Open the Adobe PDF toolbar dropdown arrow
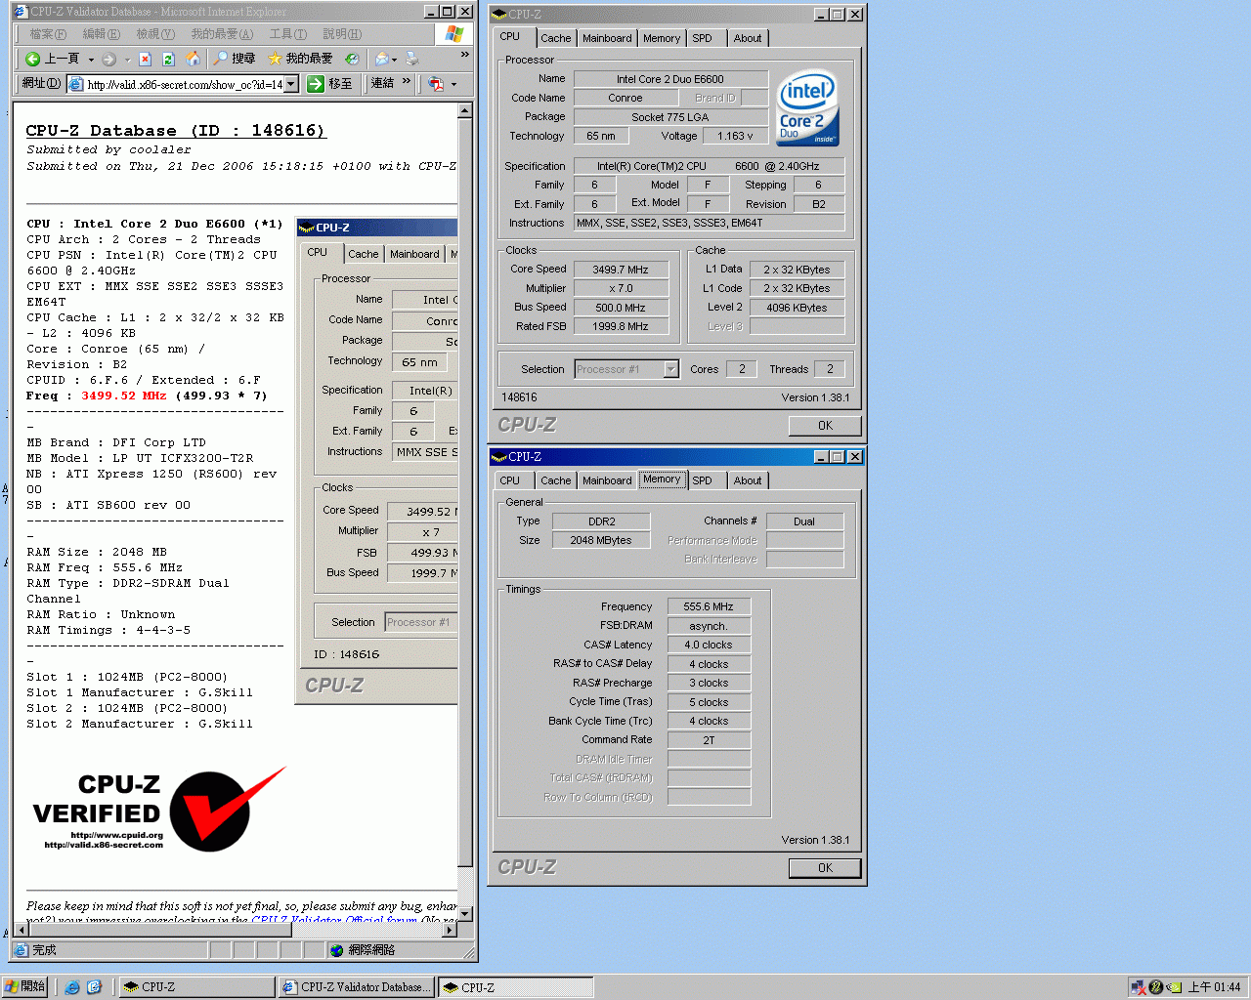 [x=453, y=85]
